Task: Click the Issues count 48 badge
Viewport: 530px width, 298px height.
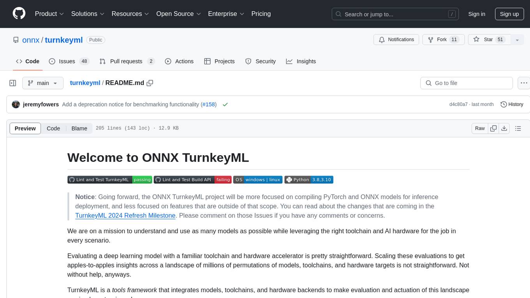Action: [84, 61]
